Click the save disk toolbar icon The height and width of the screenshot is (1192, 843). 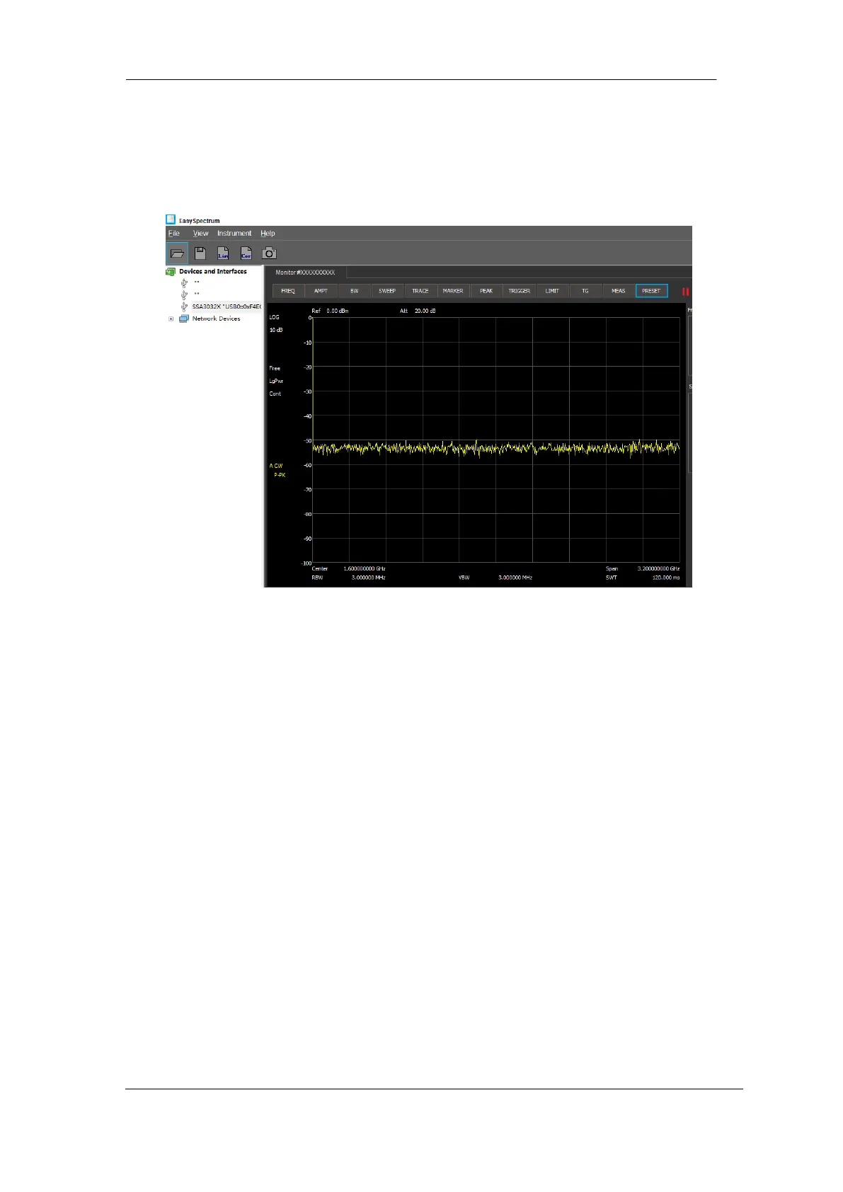(x=200, y=253)
